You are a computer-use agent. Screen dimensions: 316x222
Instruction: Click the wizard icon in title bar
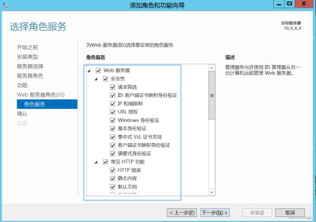point(5,5)
